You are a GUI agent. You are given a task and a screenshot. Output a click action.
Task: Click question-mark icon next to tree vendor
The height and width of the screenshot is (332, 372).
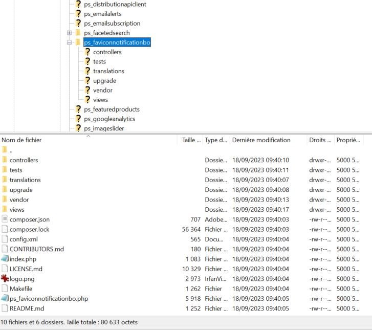[x=87, y=90]
